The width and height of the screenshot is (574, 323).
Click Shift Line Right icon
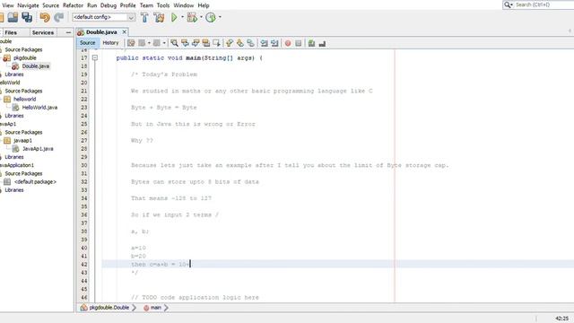[274, 43]
